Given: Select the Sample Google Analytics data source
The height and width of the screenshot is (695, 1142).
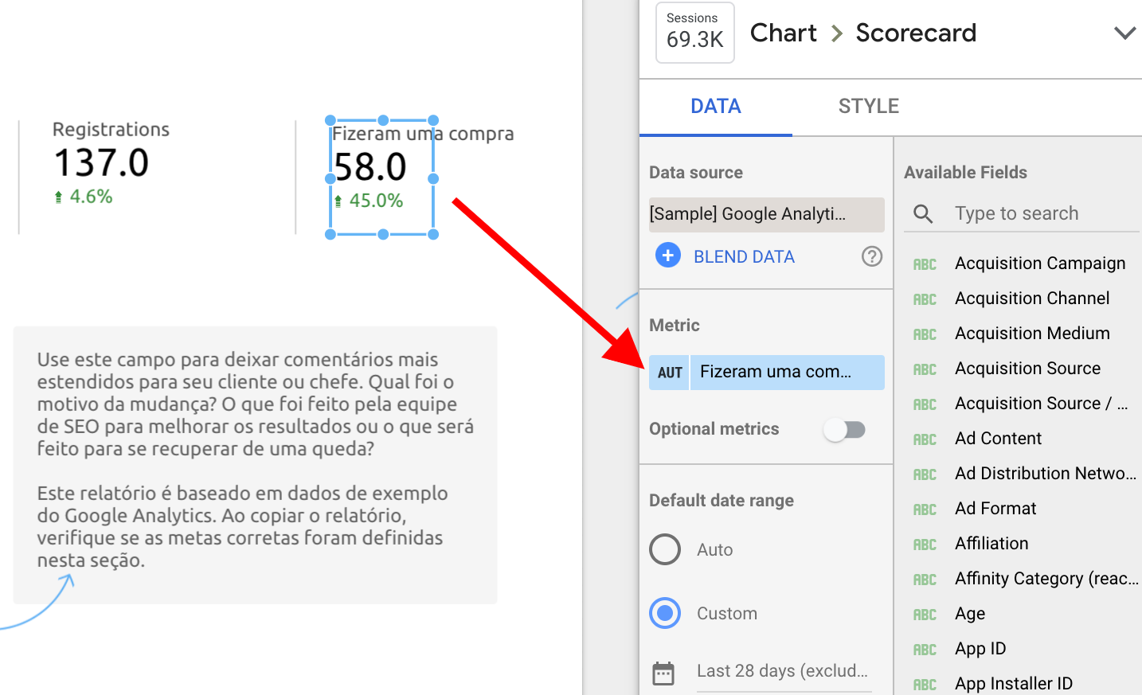Looking at the screenshot, I should pos(765,214).
